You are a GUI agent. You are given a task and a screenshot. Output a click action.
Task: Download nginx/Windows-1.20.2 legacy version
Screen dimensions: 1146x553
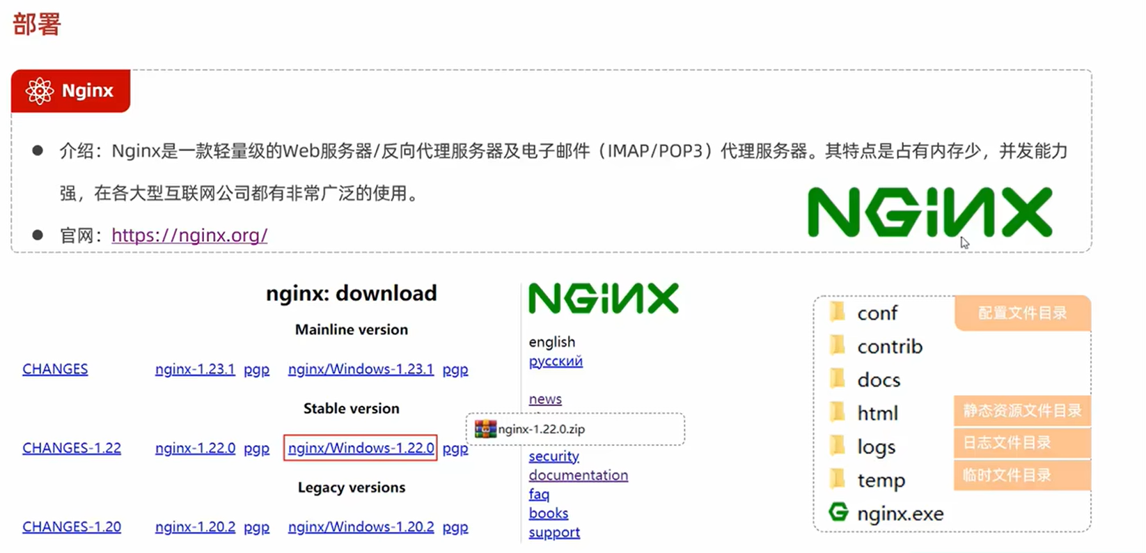click(x=361, y=527)
